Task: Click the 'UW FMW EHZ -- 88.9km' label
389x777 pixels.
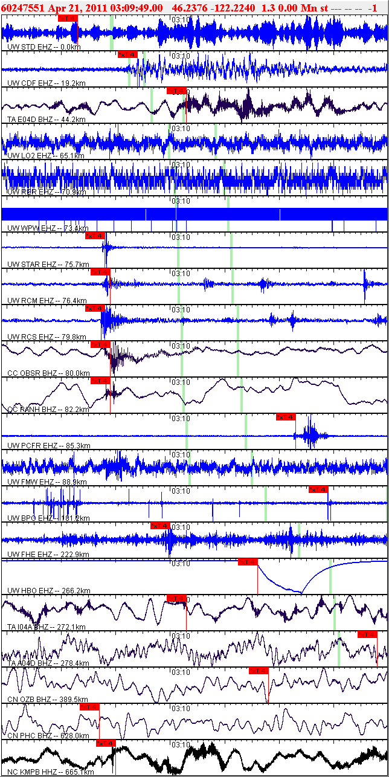Action: coord(47,482)
